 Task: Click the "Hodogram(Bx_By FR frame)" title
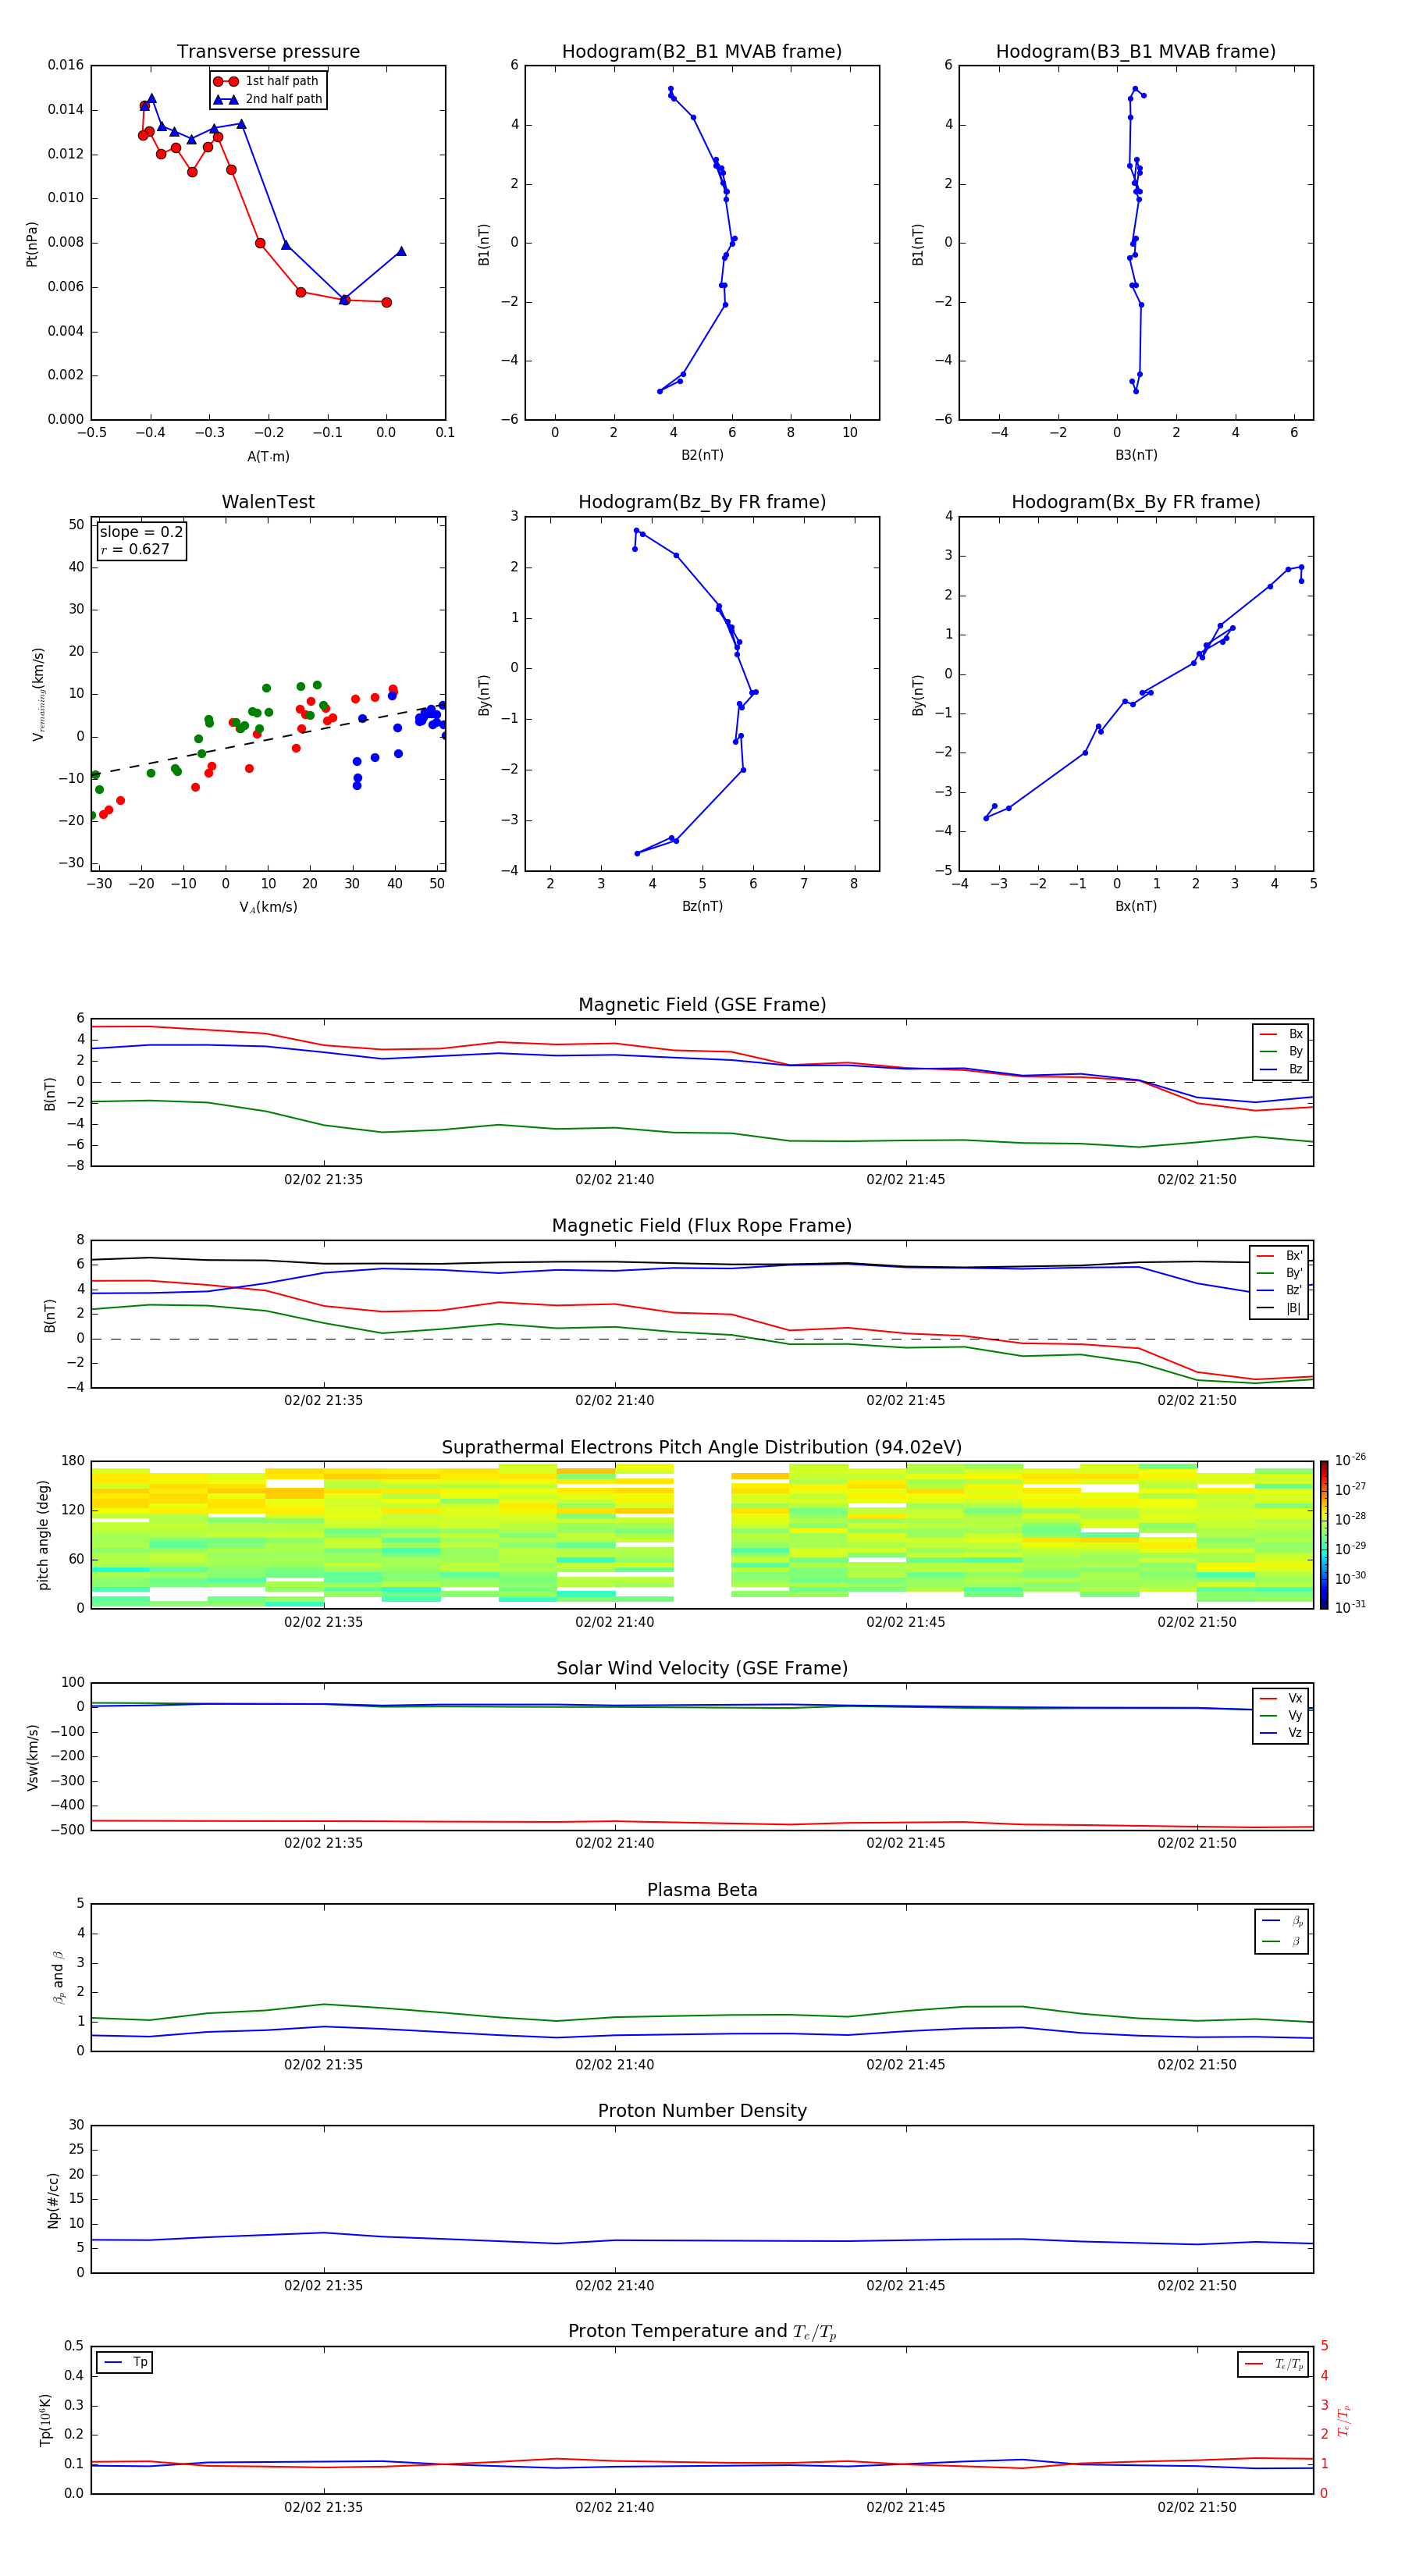1136,502
